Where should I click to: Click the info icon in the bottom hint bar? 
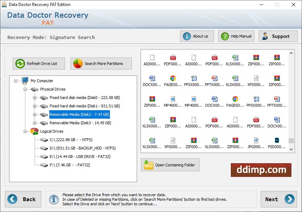pyautogui.click(x=54, y=199)
